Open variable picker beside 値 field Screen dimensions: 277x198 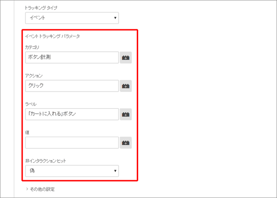[x=126, y=142]
